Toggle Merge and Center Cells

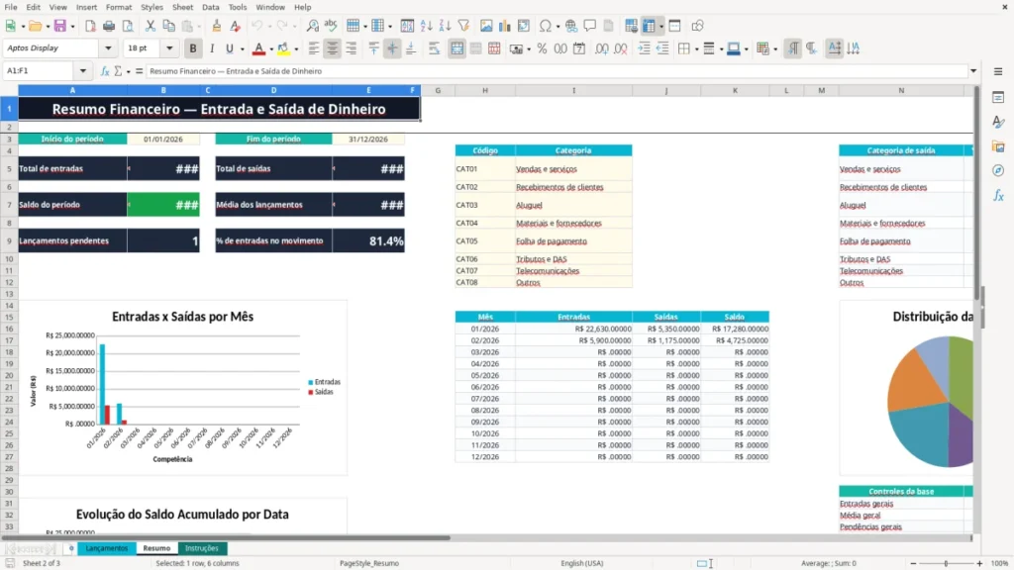457,48
